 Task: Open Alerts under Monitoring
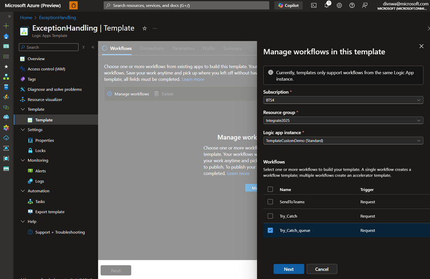coord(40,171)
